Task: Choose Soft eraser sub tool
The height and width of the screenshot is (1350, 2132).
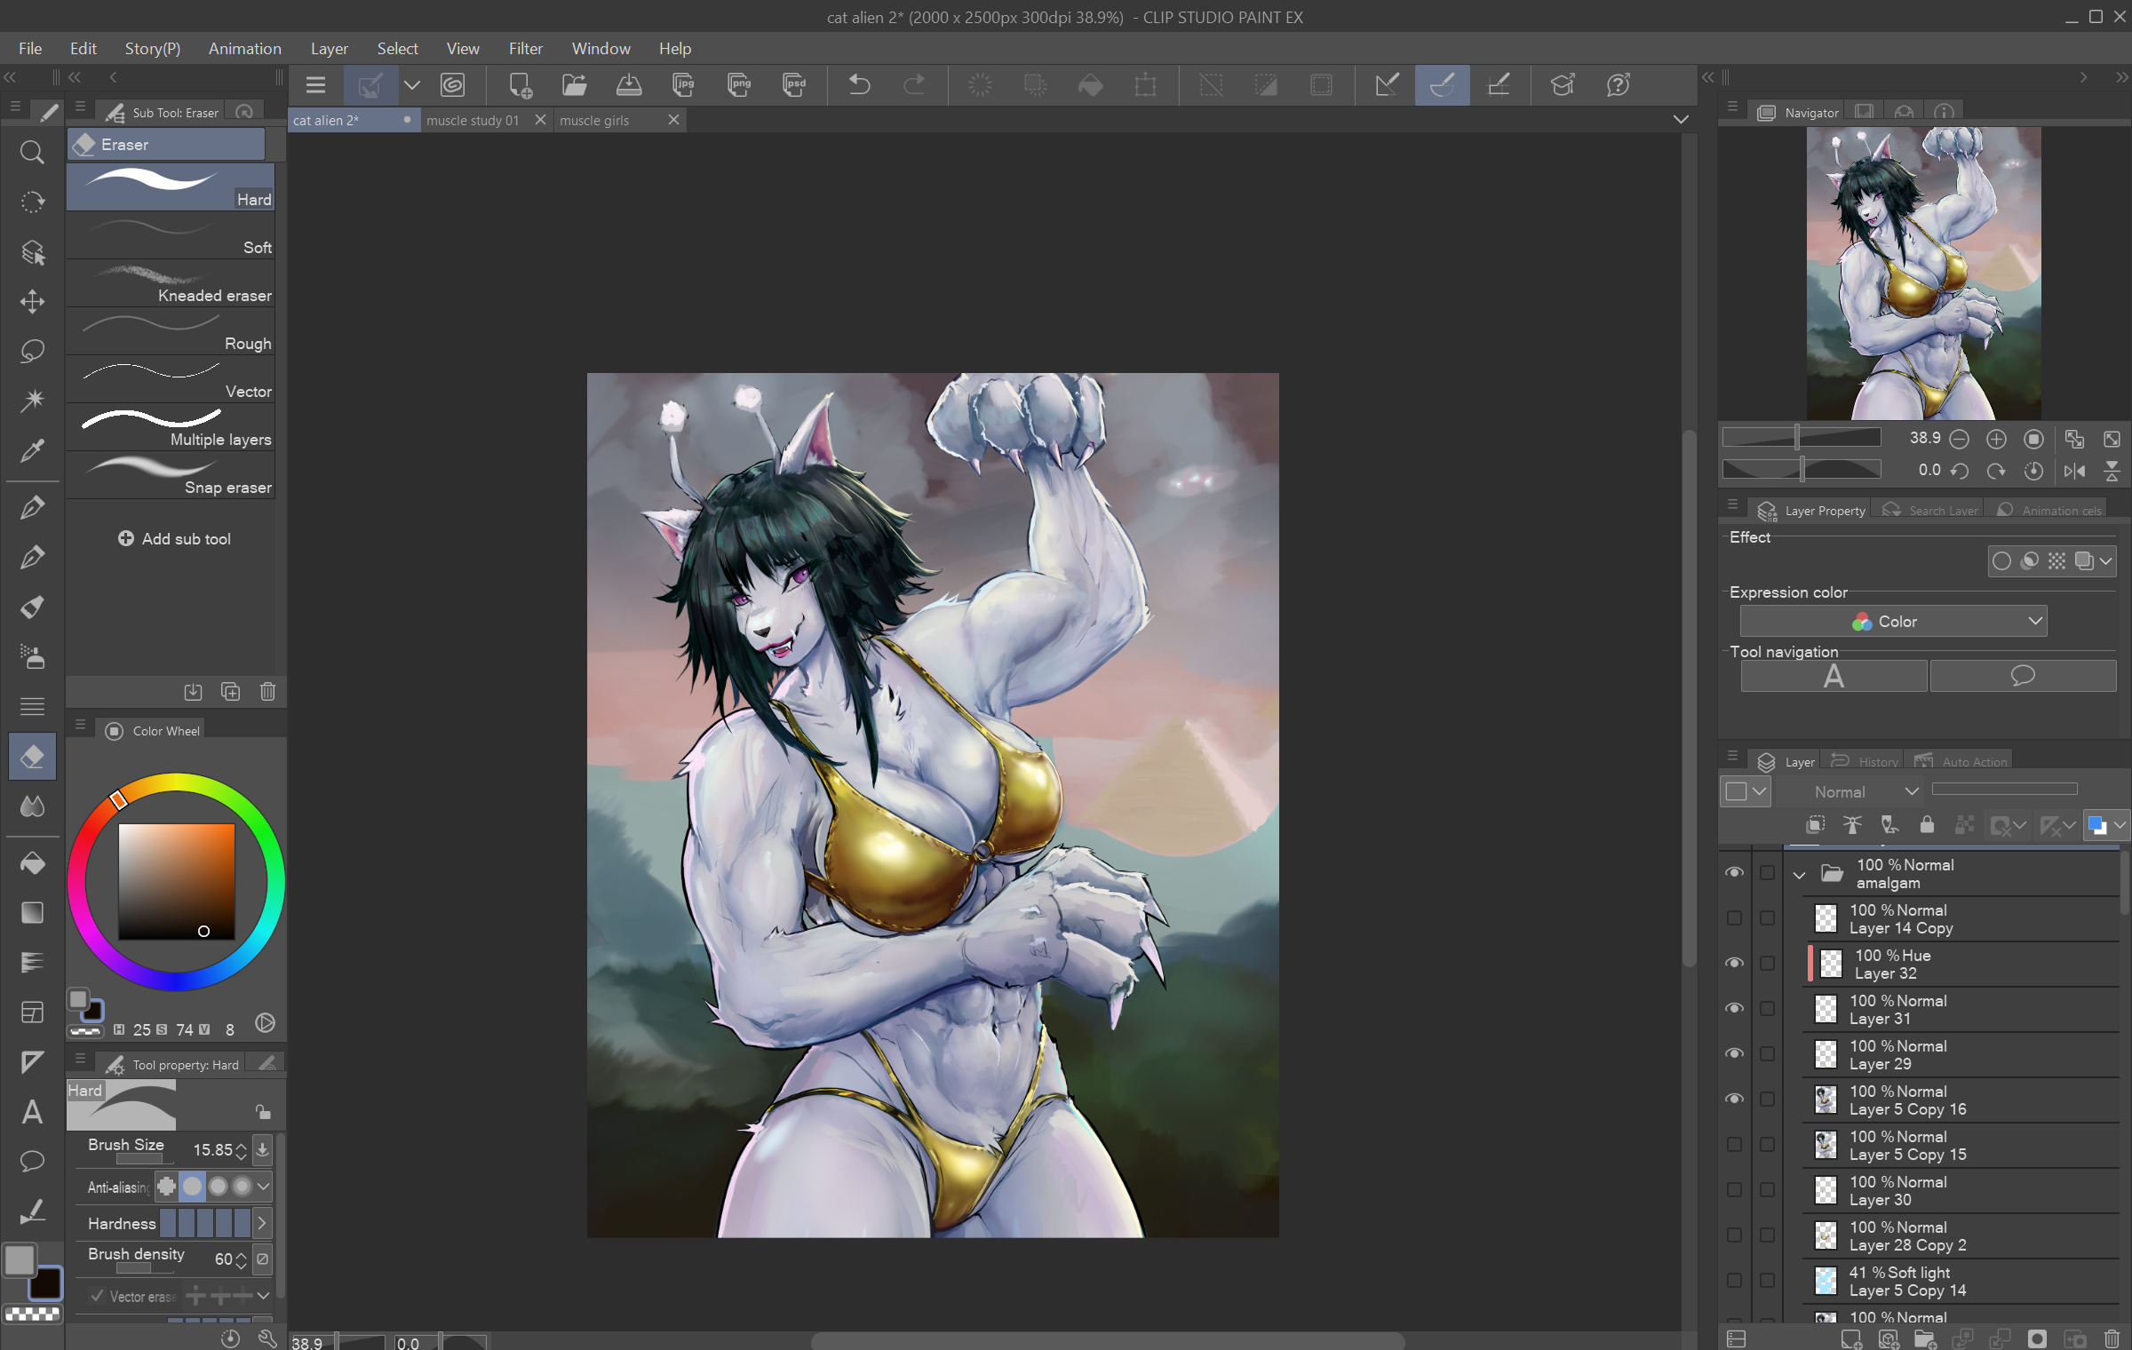Action: (171, 235)
